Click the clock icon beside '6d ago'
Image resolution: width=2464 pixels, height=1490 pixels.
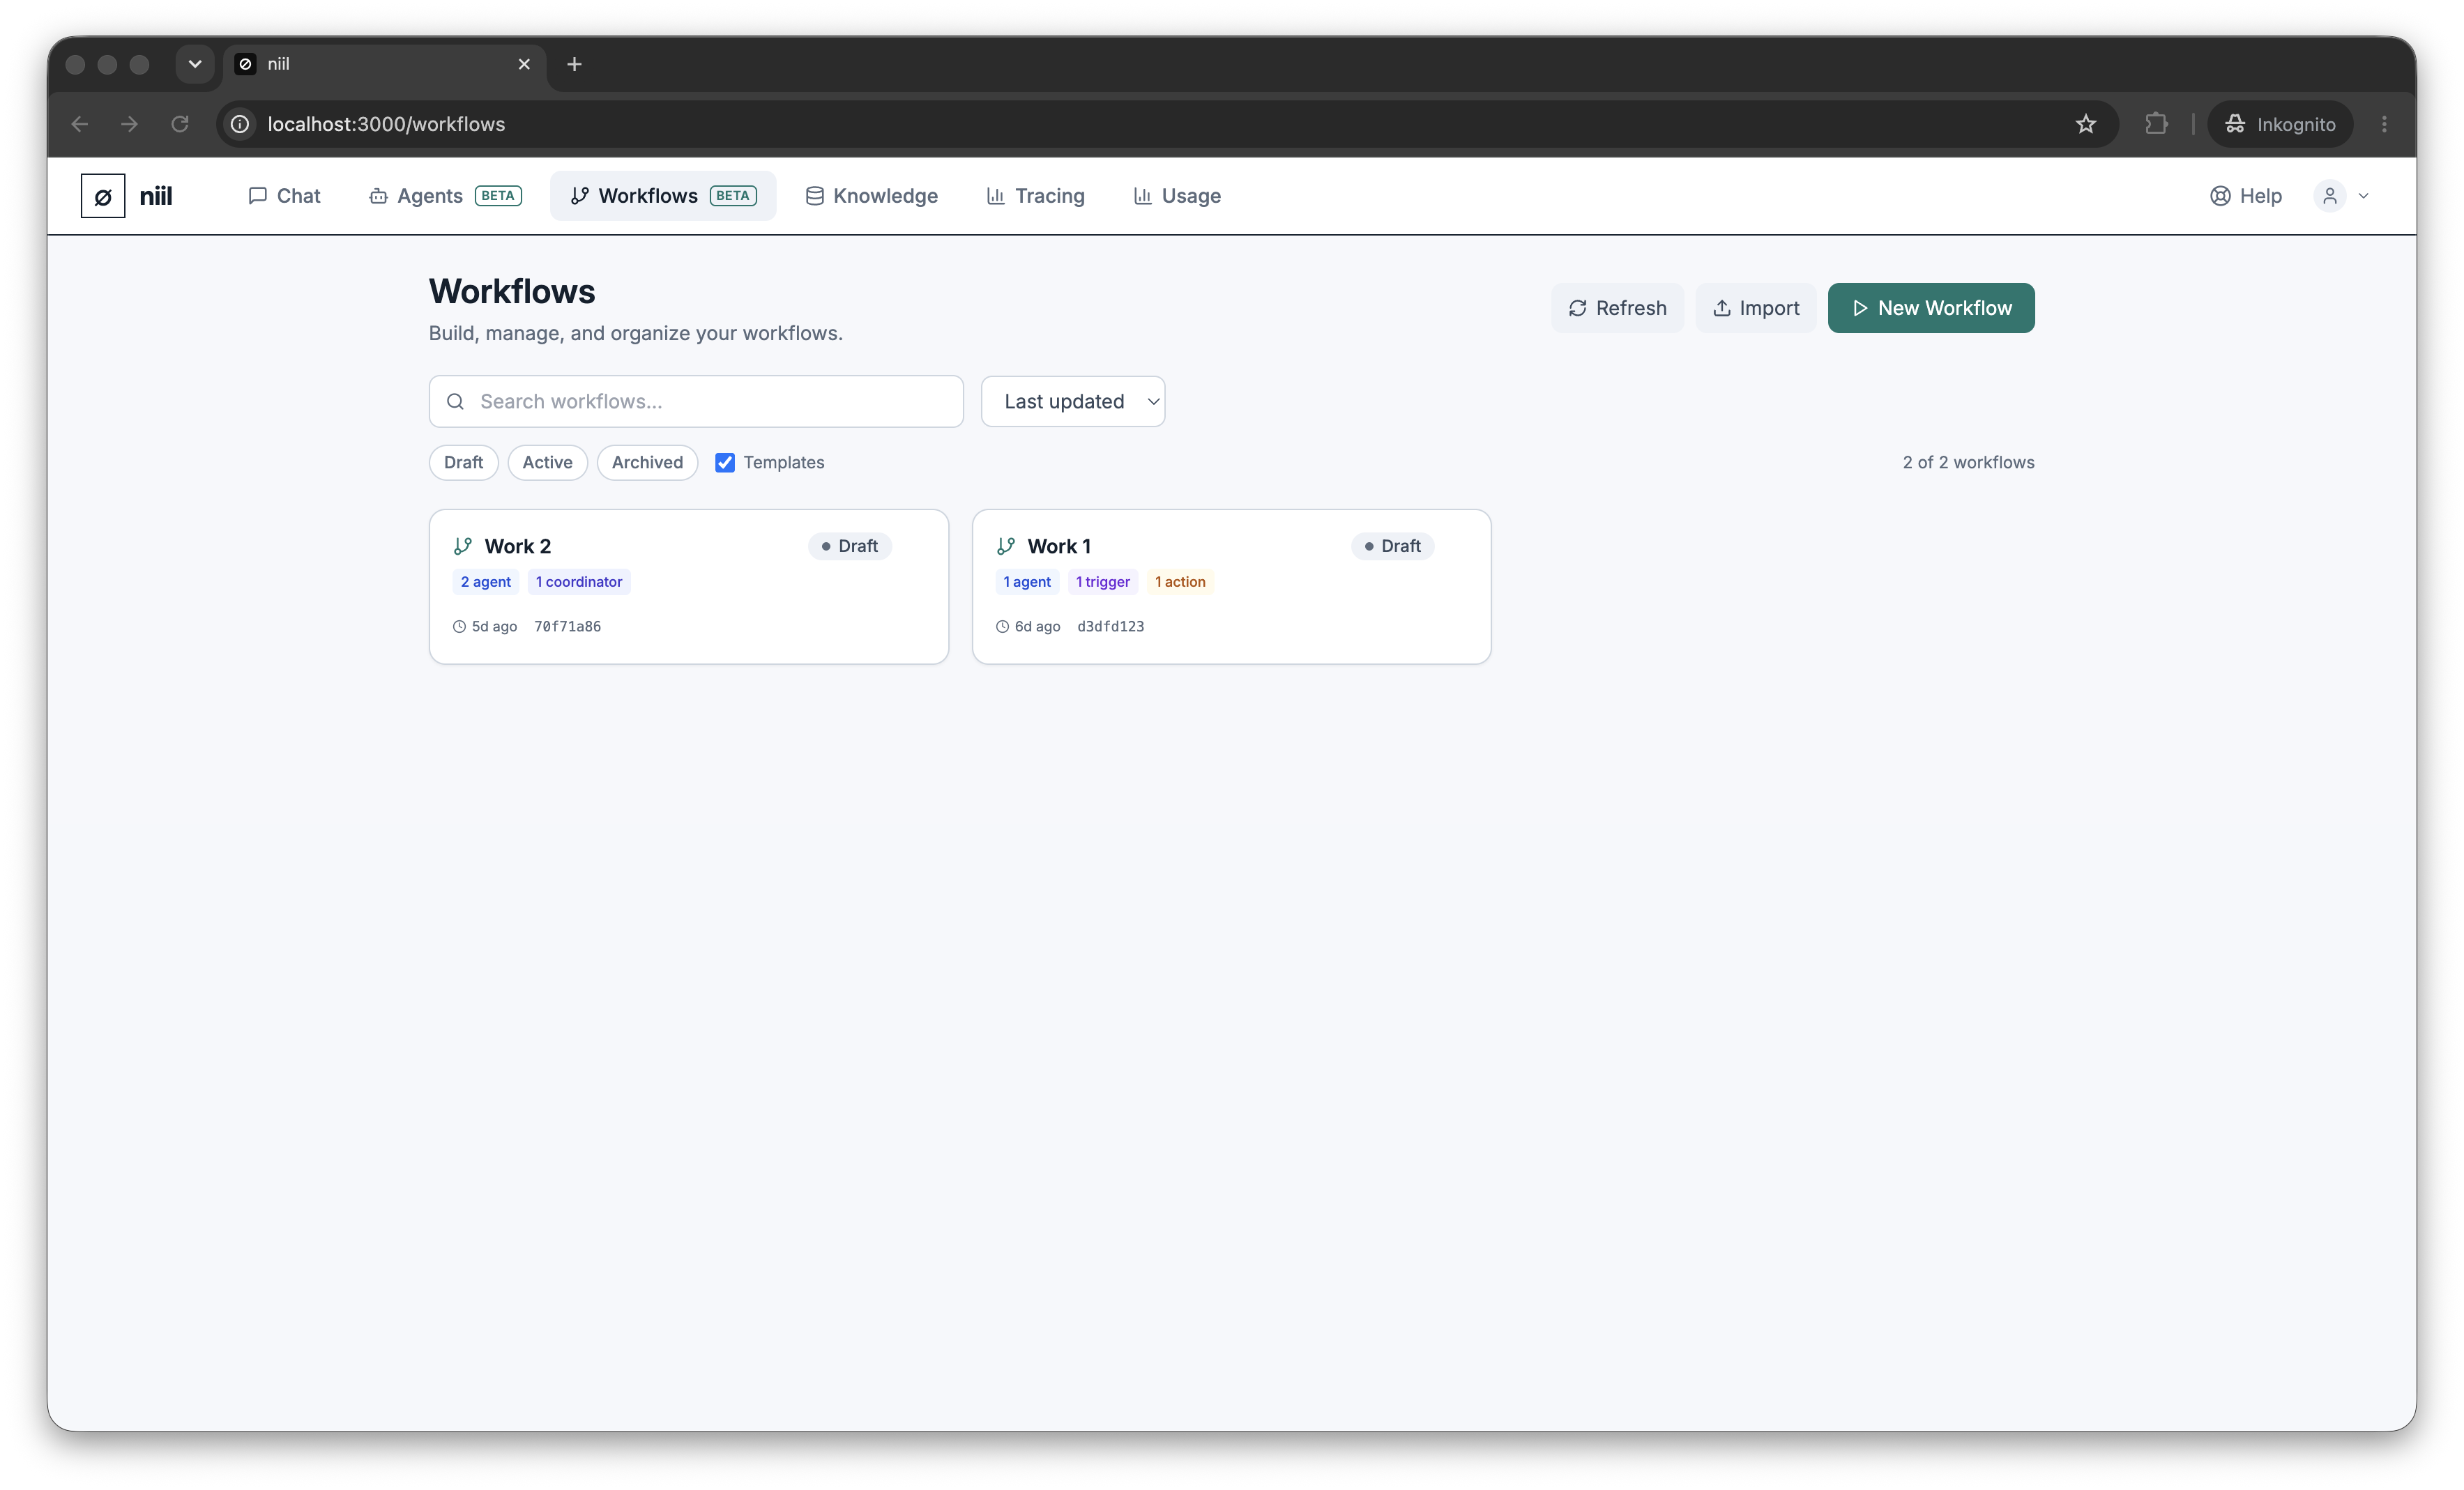1002,627
